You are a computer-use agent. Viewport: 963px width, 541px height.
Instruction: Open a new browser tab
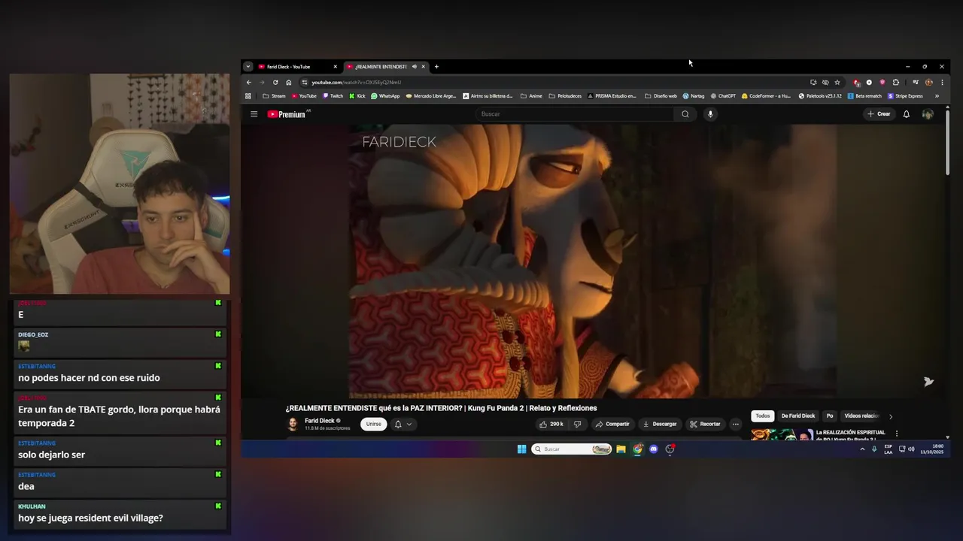(x=436, y=67)
